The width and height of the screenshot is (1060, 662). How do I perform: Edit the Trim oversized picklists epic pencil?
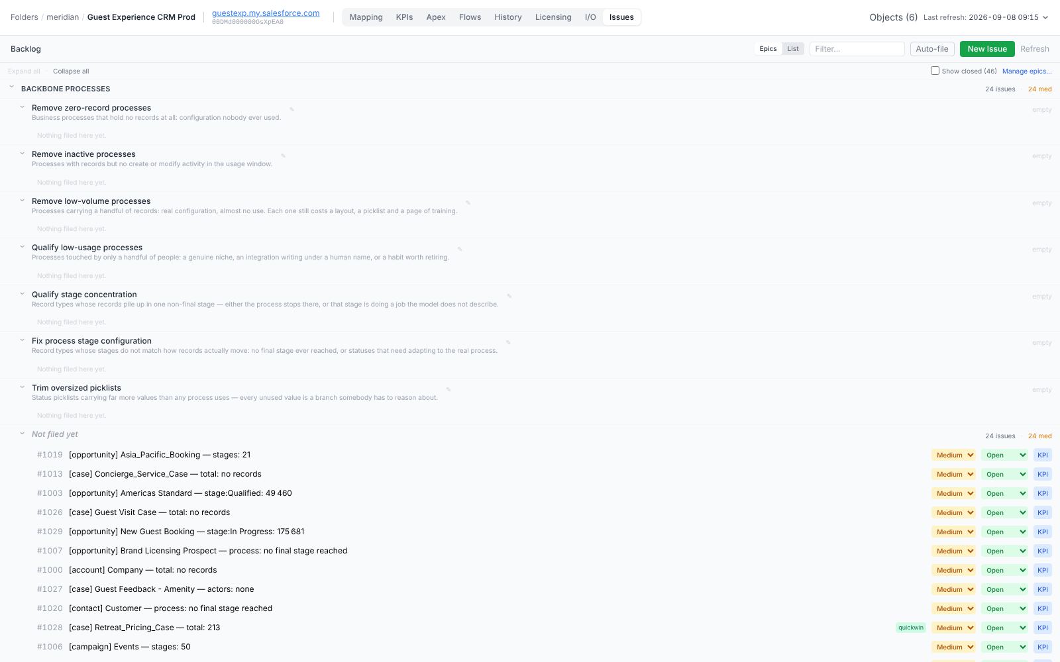(449, 389)
